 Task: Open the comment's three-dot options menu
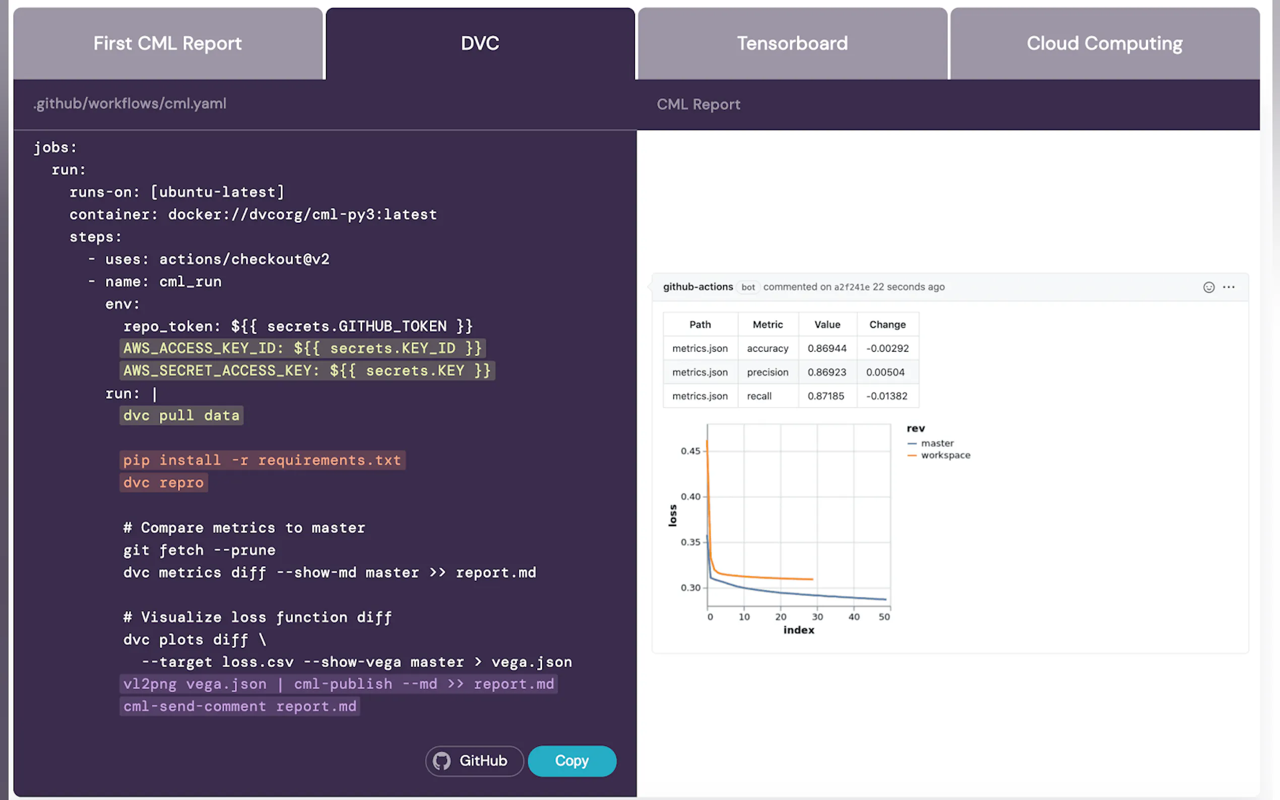pyautogui.click(x=1229, y=287)
